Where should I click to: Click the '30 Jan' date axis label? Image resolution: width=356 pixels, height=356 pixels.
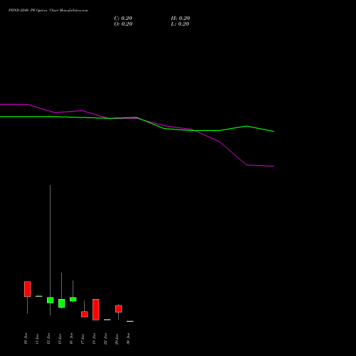[x=128, y=339]
